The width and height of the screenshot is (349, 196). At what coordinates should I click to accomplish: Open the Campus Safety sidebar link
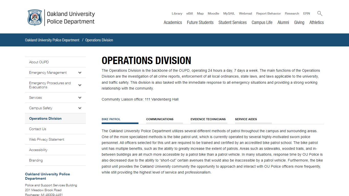(x=41, y=108)
